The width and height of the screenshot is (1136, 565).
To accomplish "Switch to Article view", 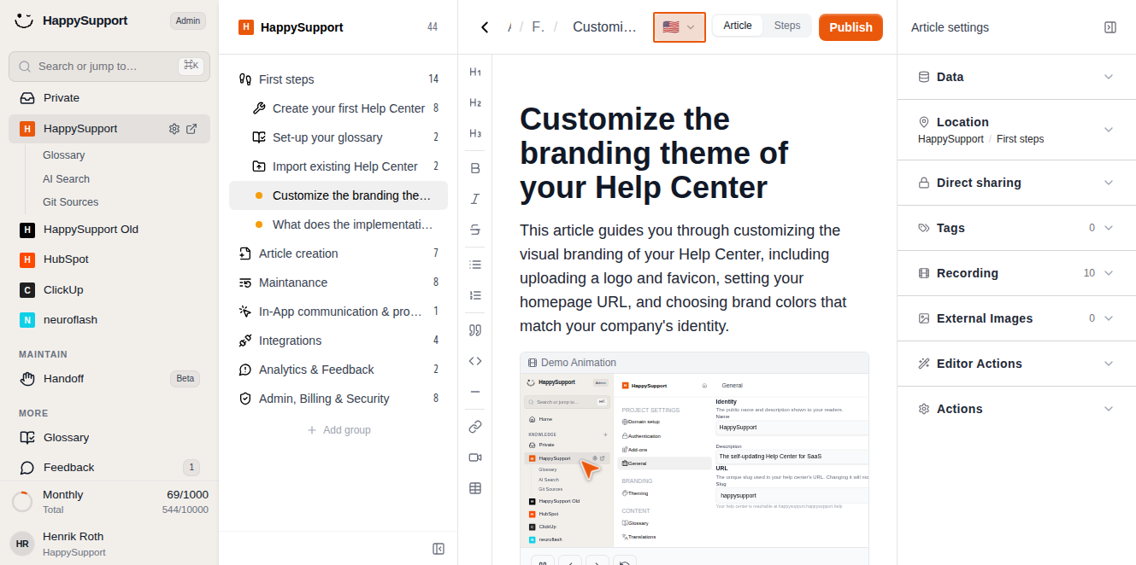I will pos(738,26).
